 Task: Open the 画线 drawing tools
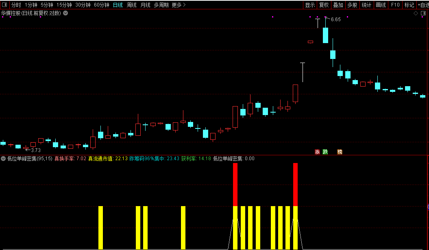[x=381, y=5]
